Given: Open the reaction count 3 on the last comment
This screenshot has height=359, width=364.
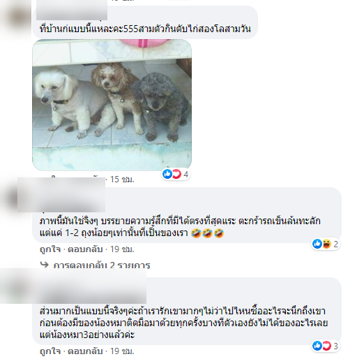Looking at the screenshot, I should click(335, 346).
